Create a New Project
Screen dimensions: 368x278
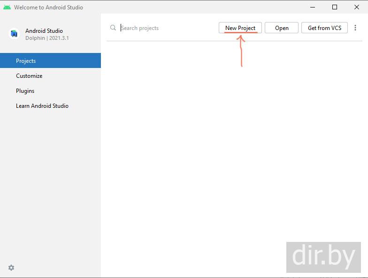tap(240, 28)
